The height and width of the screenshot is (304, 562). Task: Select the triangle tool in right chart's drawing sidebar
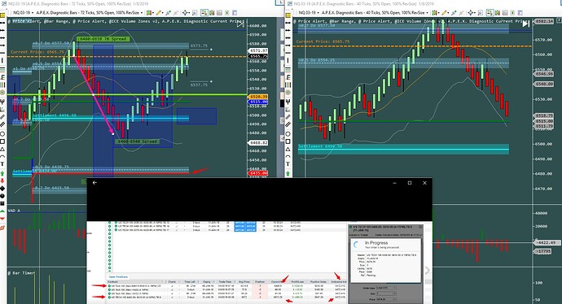click(288, 149)
